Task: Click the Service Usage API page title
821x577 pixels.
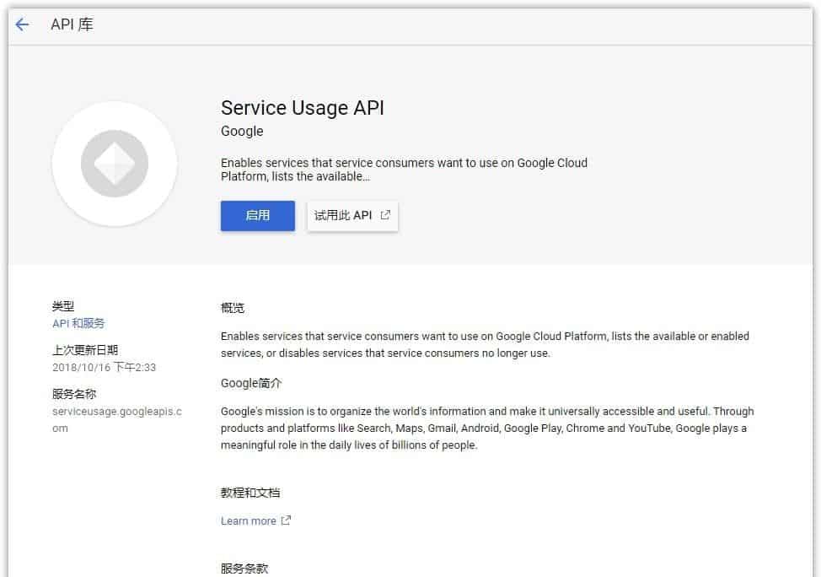Action: (303, 109)
